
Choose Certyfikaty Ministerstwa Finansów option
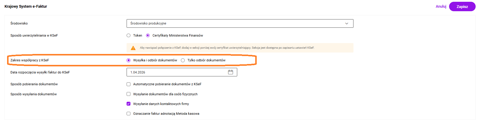[x=148, y=36]
